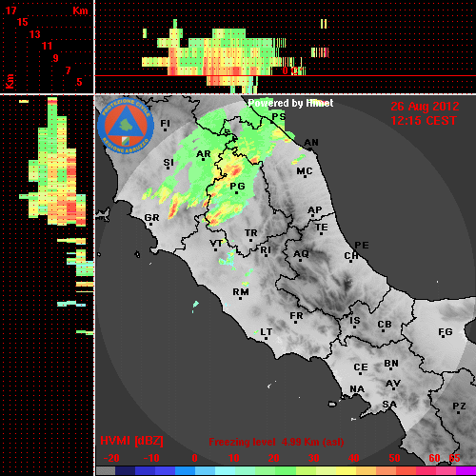476x476 pixels.
Task: Click the Powered by Himet text
Action: 290,103
